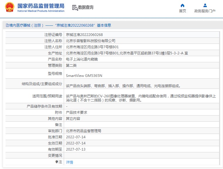The height and width of the screenshot is (169, 223).
Task: Select 结构及组成 description text
Action: point(123,86)
